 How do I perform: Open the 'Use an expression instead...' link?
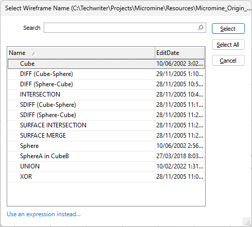(44, 214)
